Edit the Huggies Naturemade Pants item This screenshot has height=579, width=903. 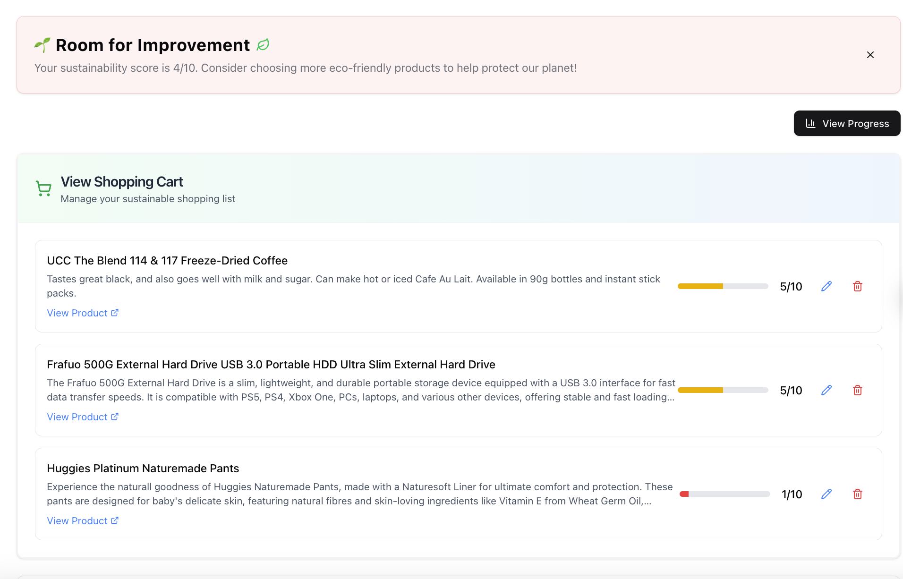pos(826,494)
